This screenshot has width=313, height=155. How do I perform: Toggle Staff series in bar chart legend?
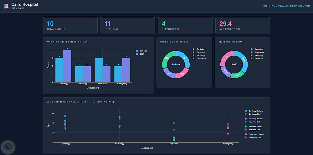(x=140, y=54)
